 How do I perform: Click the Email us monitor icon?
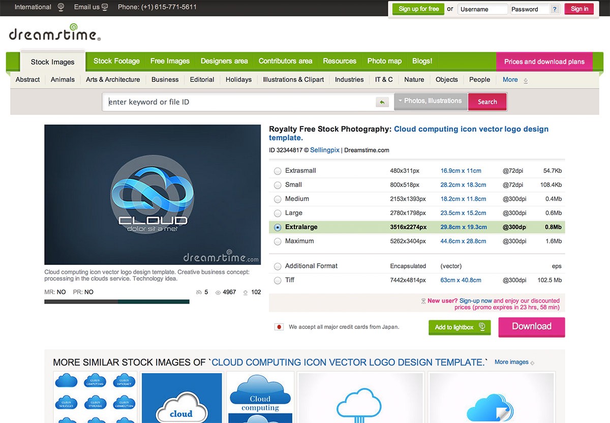point(105,7)
